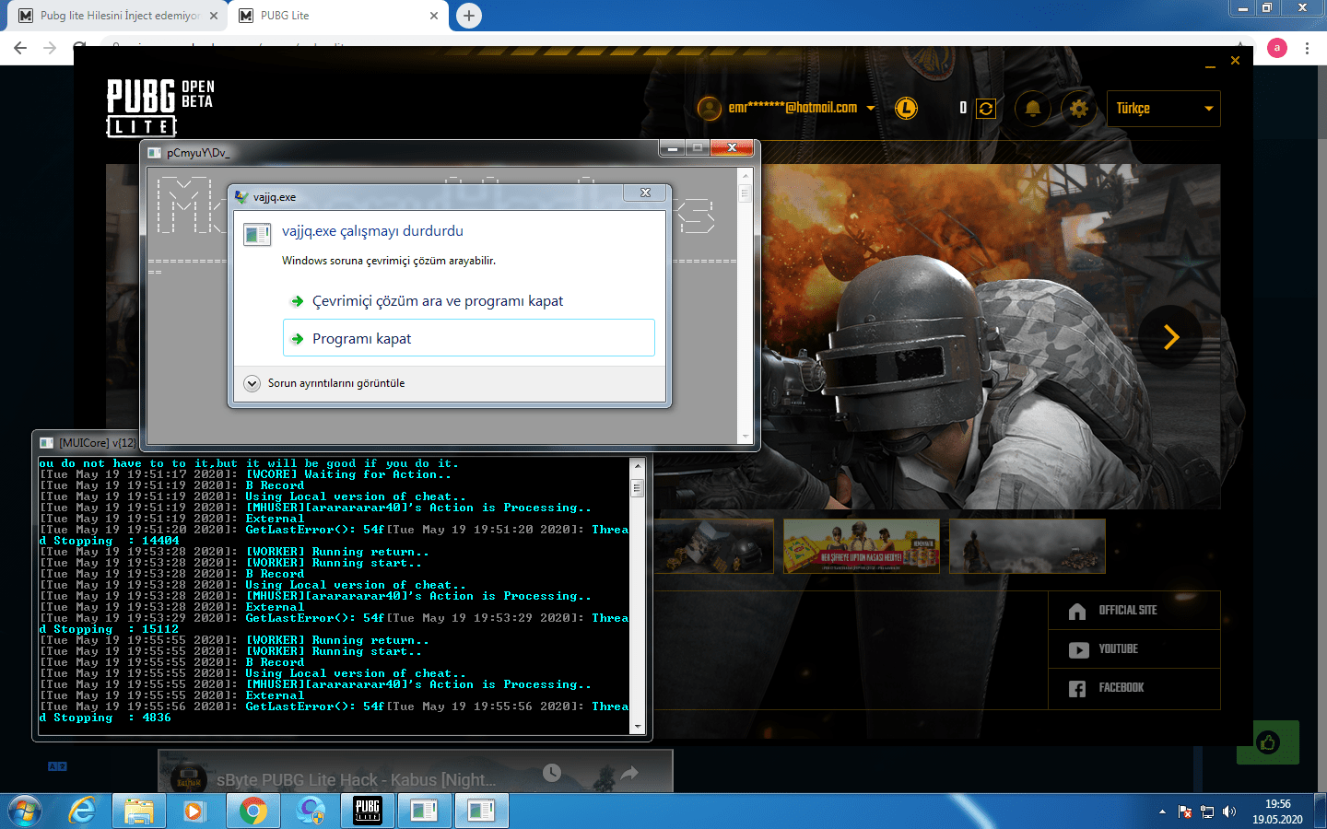Close the vajjq.exe crash dialog

pos(645,193)
